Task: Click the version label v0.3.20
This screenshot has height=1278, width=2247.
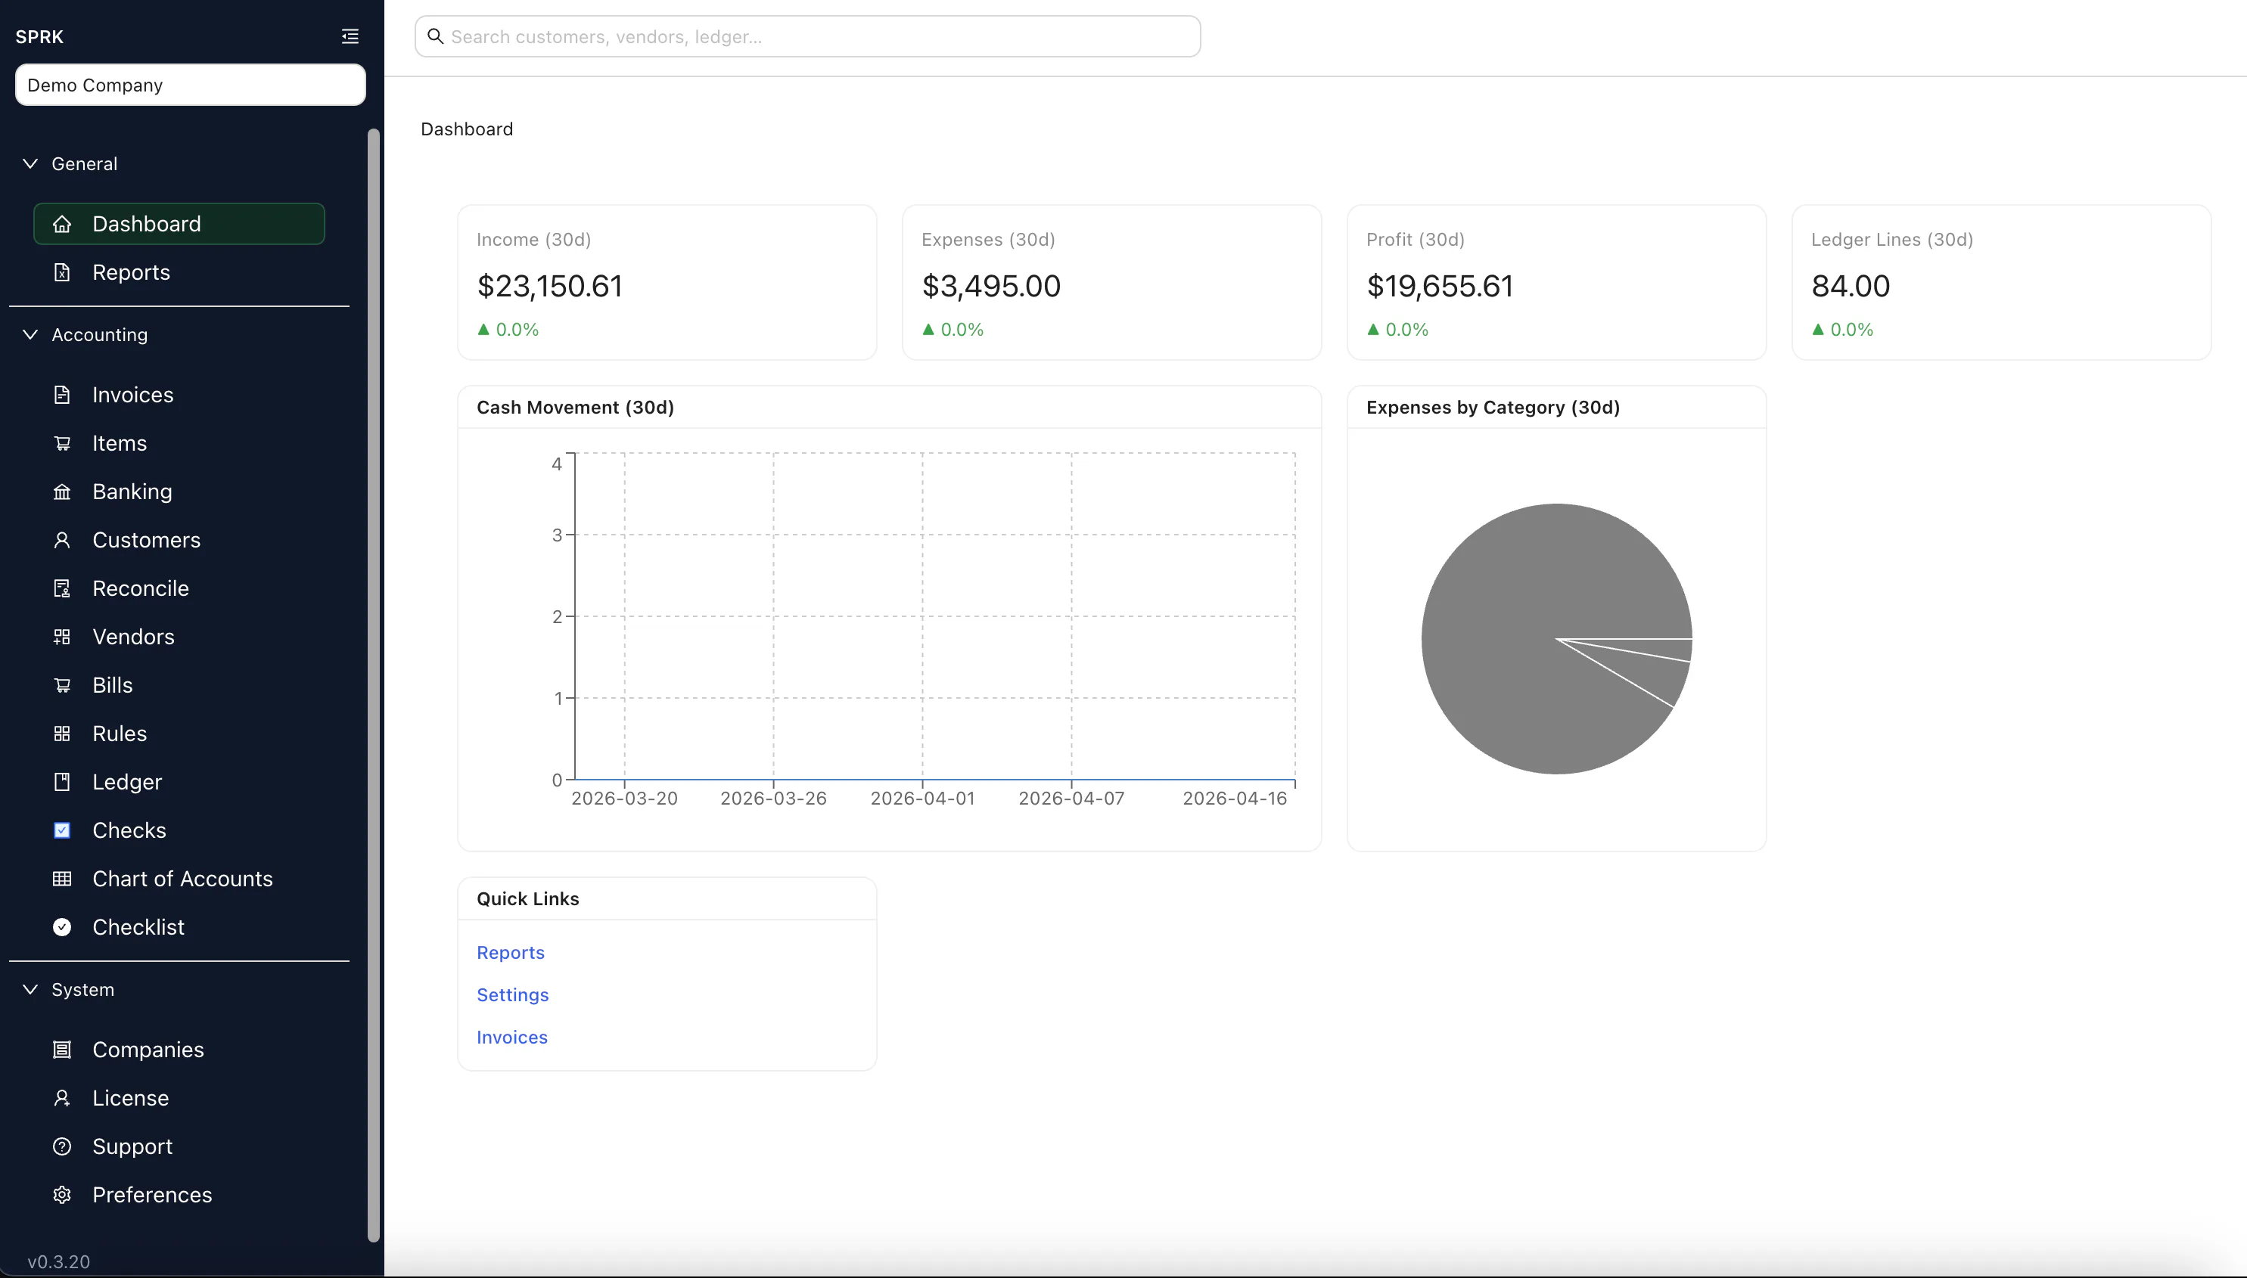Action: click(x=59, y=1261)
